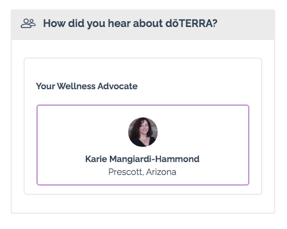Viewport: 287px width, 229px height.
Task: Click the word "How" in the header title
Action: coord(54,23)
